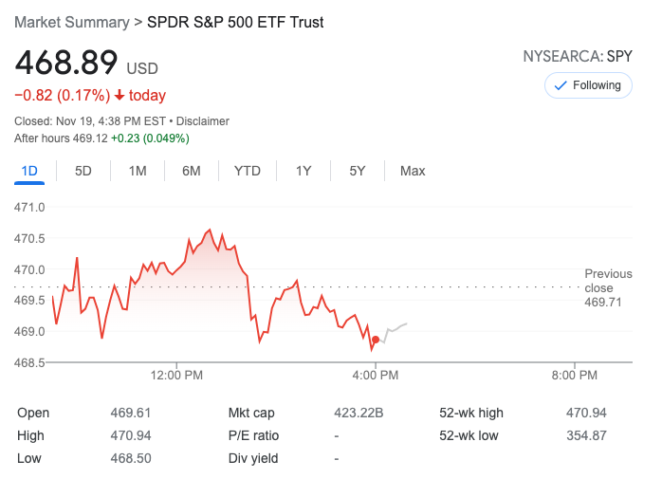Switch to the 5D time range tab
This screenshot has height=479, width=662.
(83, 171)
